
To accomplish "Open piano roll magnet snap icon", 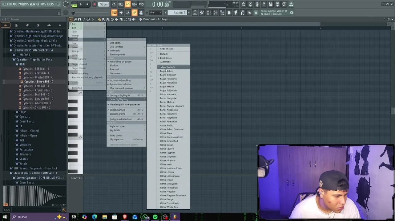I will 79,19.
